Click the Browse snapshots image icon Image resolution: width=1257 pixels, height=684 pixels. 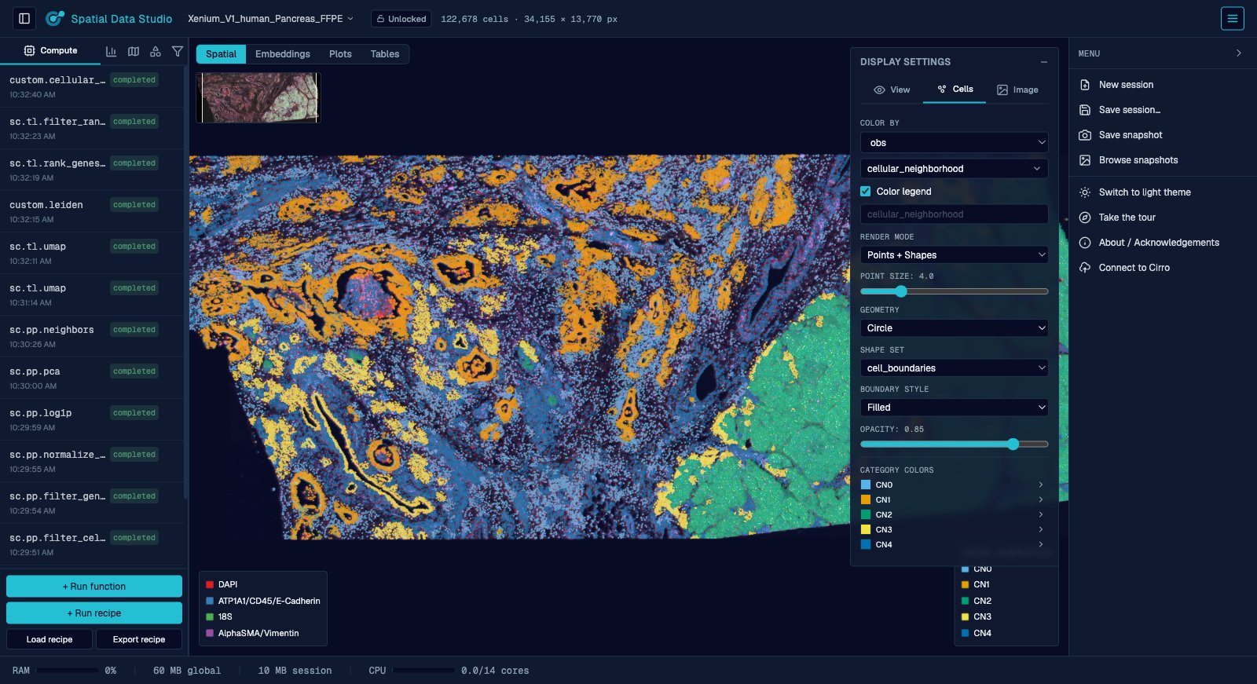point(1085,160)
